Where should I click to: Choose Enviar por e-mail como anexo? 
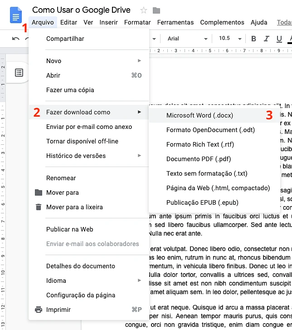tap(89, 127)
